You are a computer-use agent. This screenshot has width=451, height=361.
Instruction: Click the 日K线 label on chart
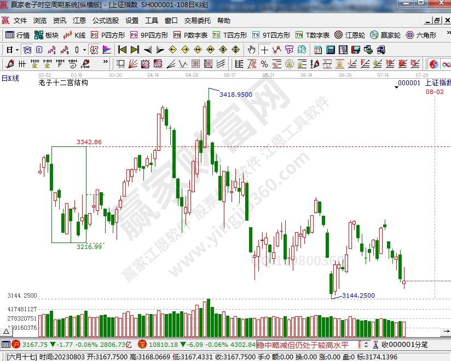[x=10, y=78]
